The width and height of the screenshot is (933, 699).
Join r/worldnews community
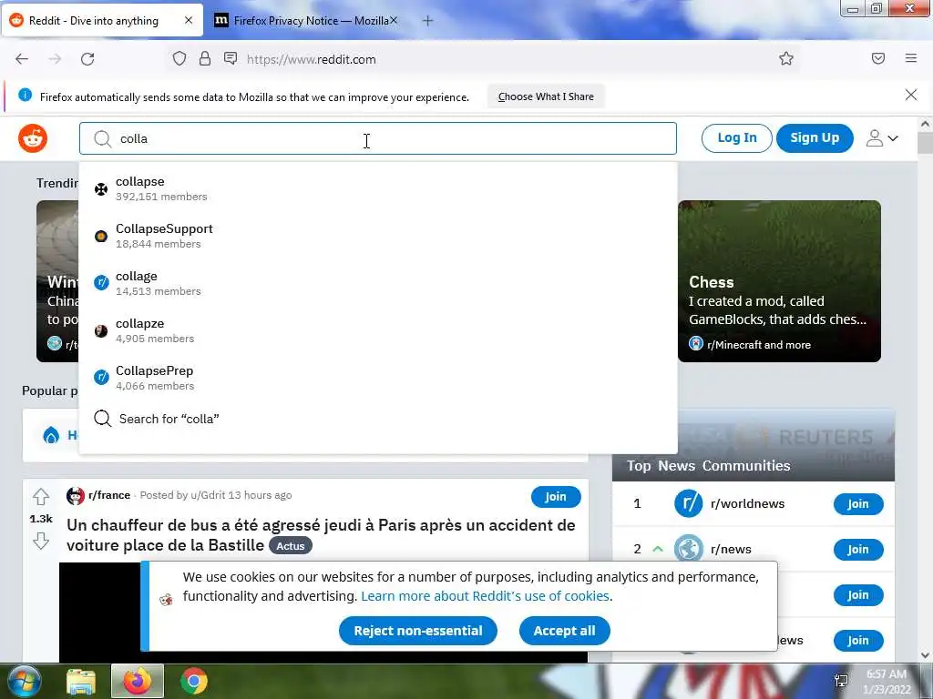(858, 504)
